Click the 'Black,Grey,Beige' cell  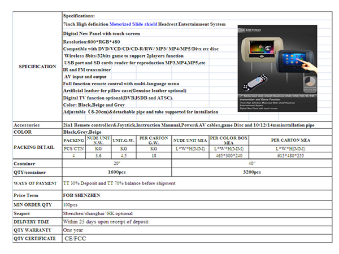pyautogui.click(x=197, y=132)
